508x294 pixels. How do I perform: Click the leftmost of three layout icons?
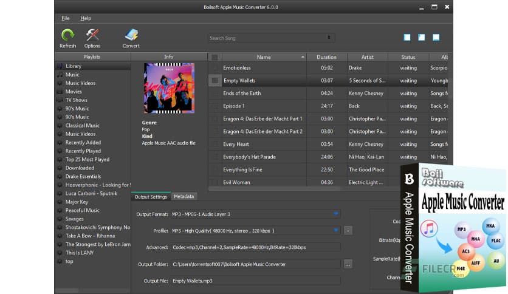click(407, 38)
